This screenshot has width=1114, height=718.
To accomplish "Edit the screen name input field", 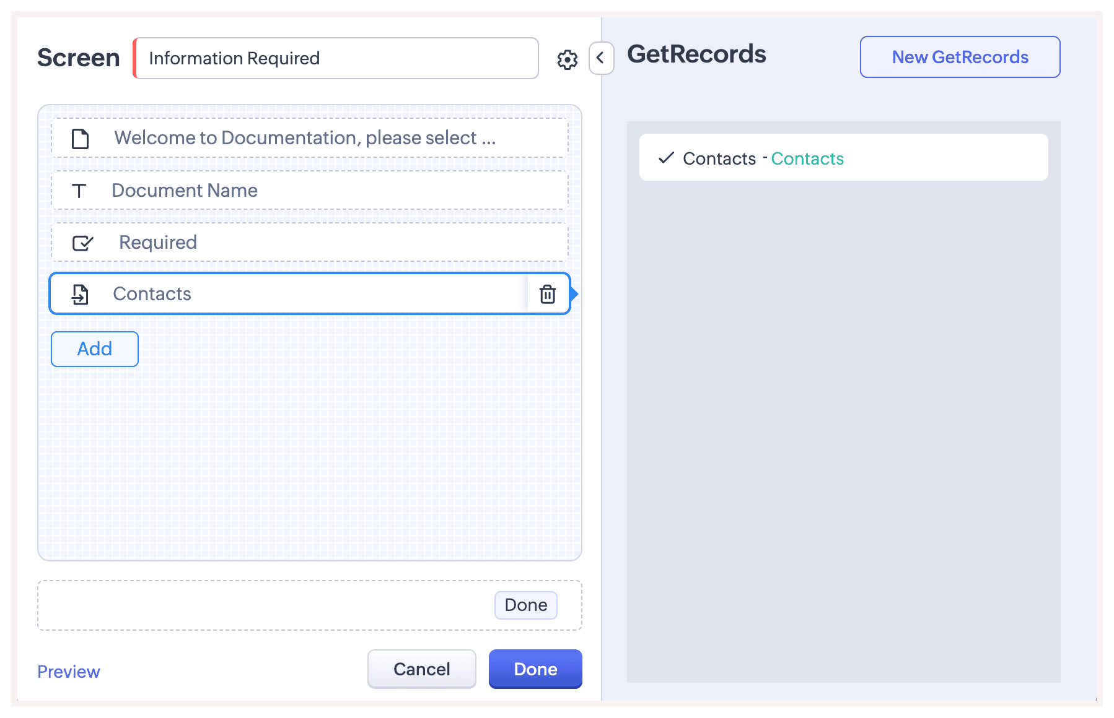I will (x=336, y=58).
